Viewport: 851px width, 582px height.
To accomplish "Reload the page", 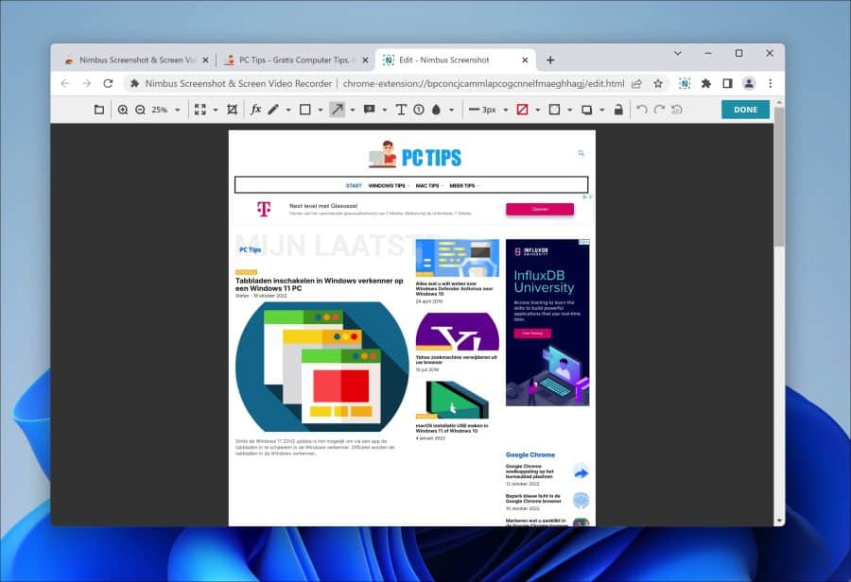I will click(108, 83).
